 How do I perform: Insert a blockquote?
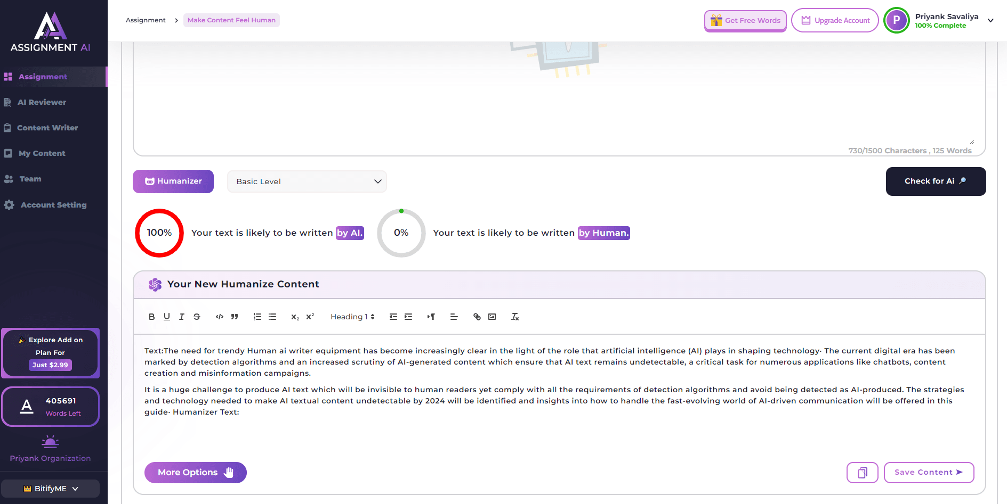click(235, 316)
